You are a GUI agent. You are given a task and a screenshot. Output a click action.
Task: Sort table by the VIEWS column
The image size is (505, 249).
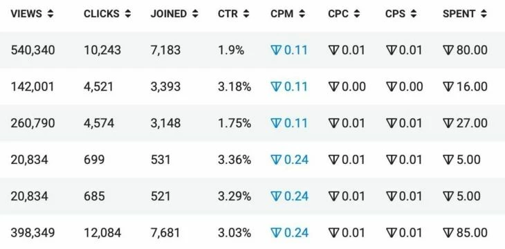point(32,14)
